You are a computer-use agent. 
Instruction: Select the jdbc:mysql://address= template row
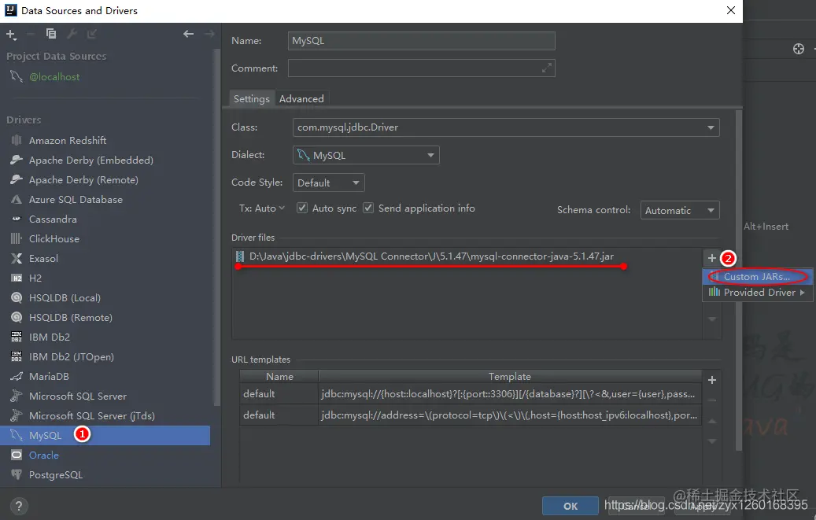tap(471, 415)
